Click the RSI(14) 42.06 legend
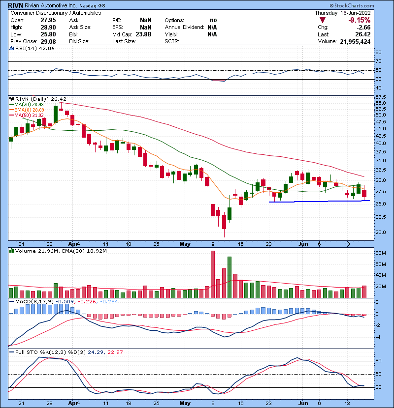This screenshot has height=408, width=394. tap(34, 48)
